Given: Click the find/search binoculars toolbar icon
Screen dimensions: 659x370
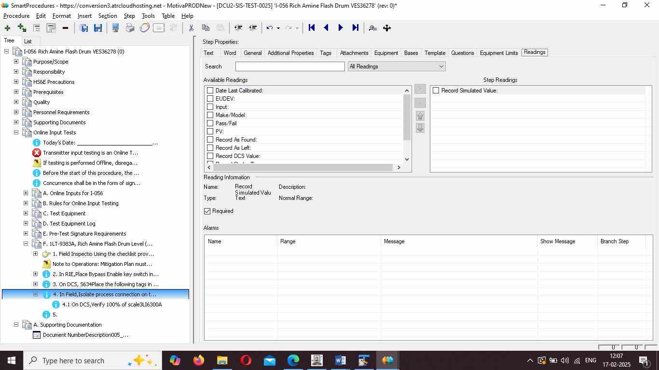Looking at the screenshot, I should tap(372, 28).
